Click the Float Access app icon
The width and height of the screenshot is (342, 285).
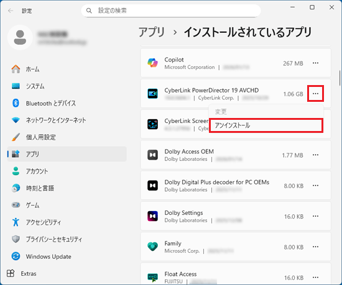(x=152, y=278)
